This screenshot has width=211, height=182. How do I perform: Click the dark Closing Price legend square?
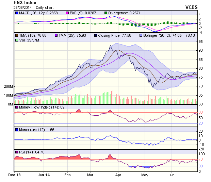(x=96, y=35)
